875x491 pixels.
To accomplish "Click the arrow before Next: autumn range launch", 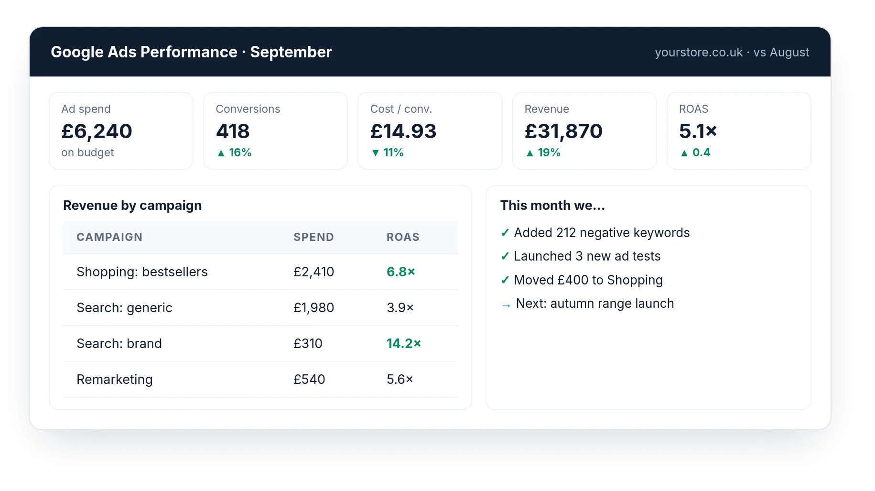I will [x=506, y=306].
